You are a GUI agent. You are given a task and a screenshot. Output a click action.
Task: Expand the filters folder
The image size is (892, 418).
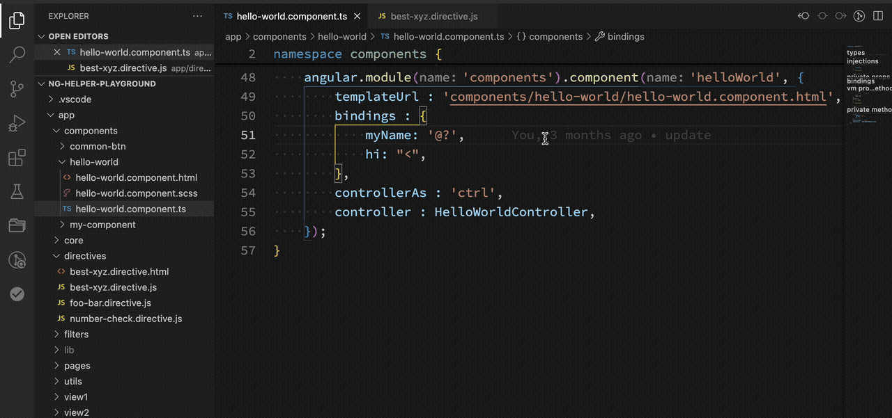coord(76,335)
